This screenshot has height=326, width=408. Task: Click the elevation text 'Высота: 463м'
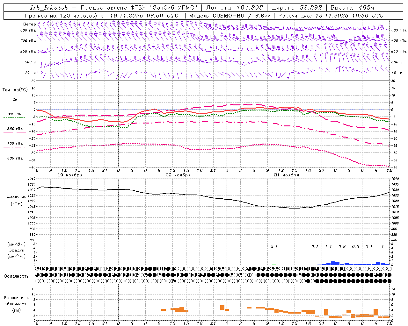click(x=352, y=8)
